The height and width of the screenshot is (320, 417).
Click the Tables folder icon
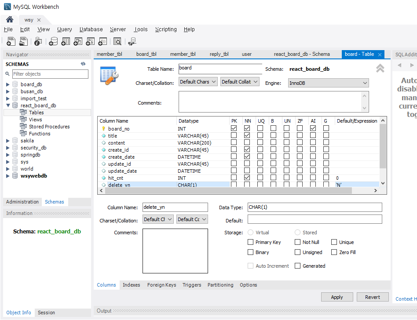23,113
